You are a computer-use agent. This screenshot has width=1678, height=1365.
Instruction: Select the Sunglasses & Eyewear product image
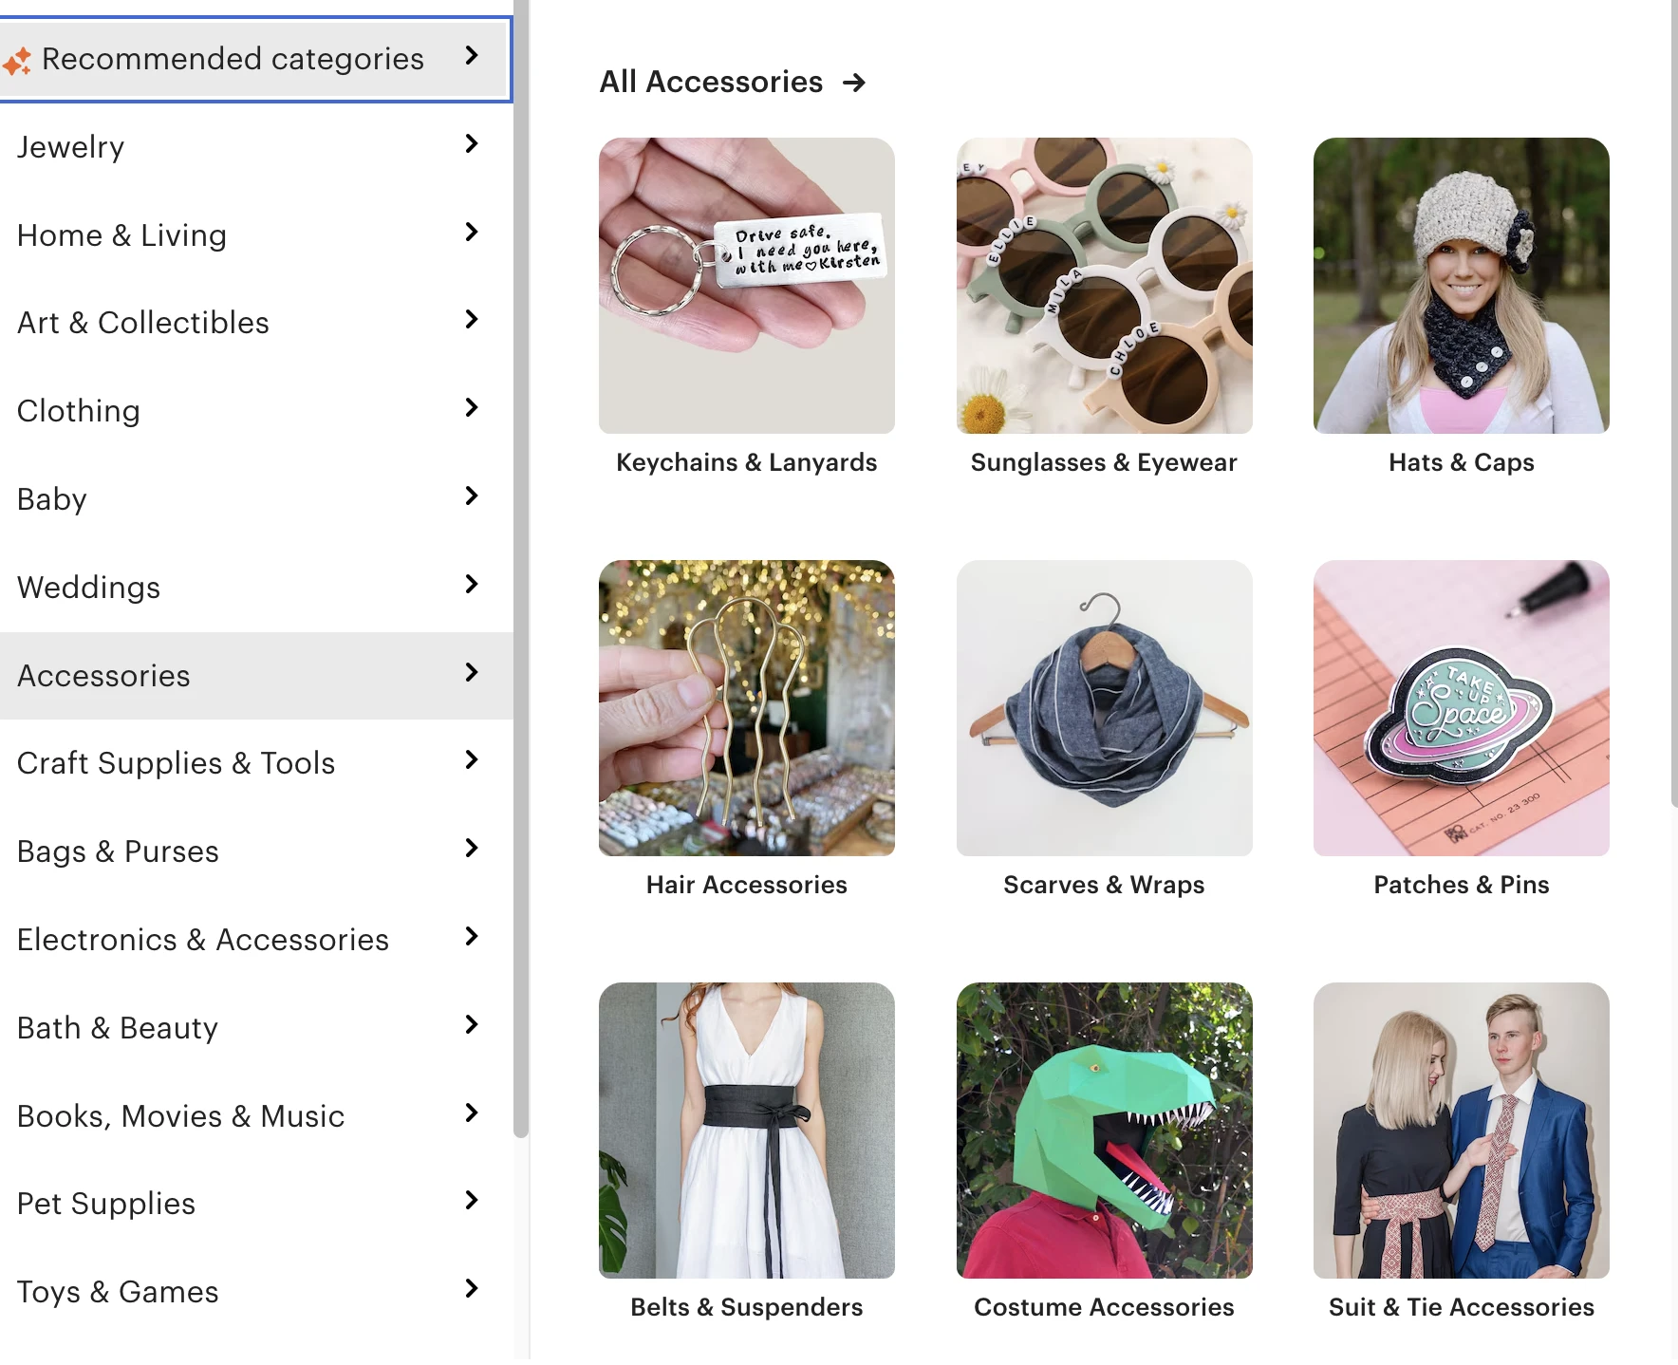1104,286
